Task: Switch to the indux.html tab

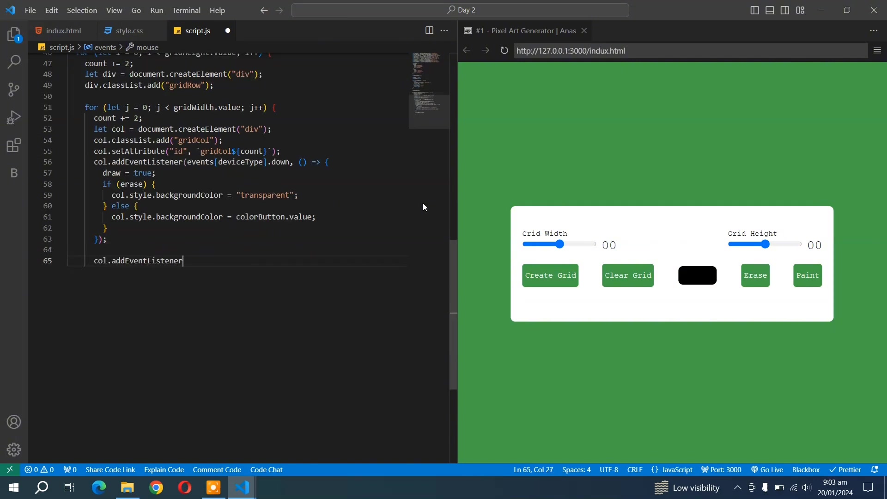Action: [63, 30]
